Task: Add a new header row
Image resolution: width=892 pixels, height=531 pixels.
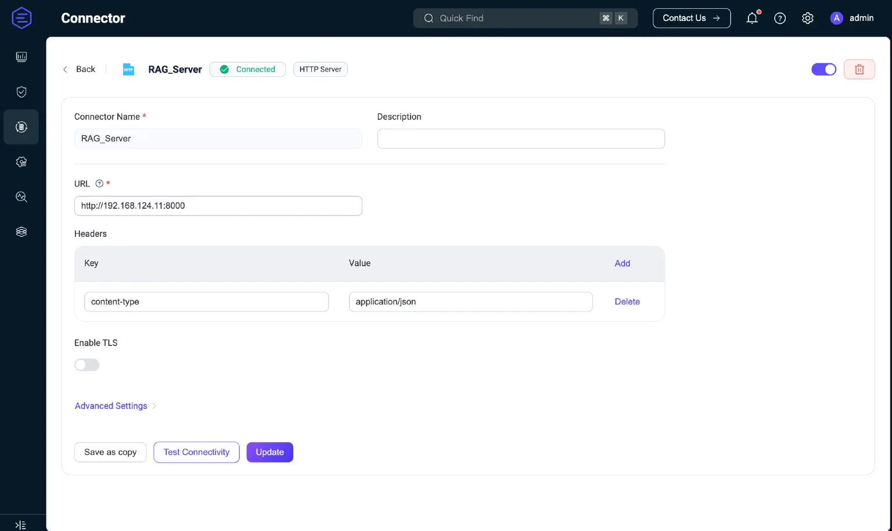Action: pyautogui.click(x=622, y=263)
